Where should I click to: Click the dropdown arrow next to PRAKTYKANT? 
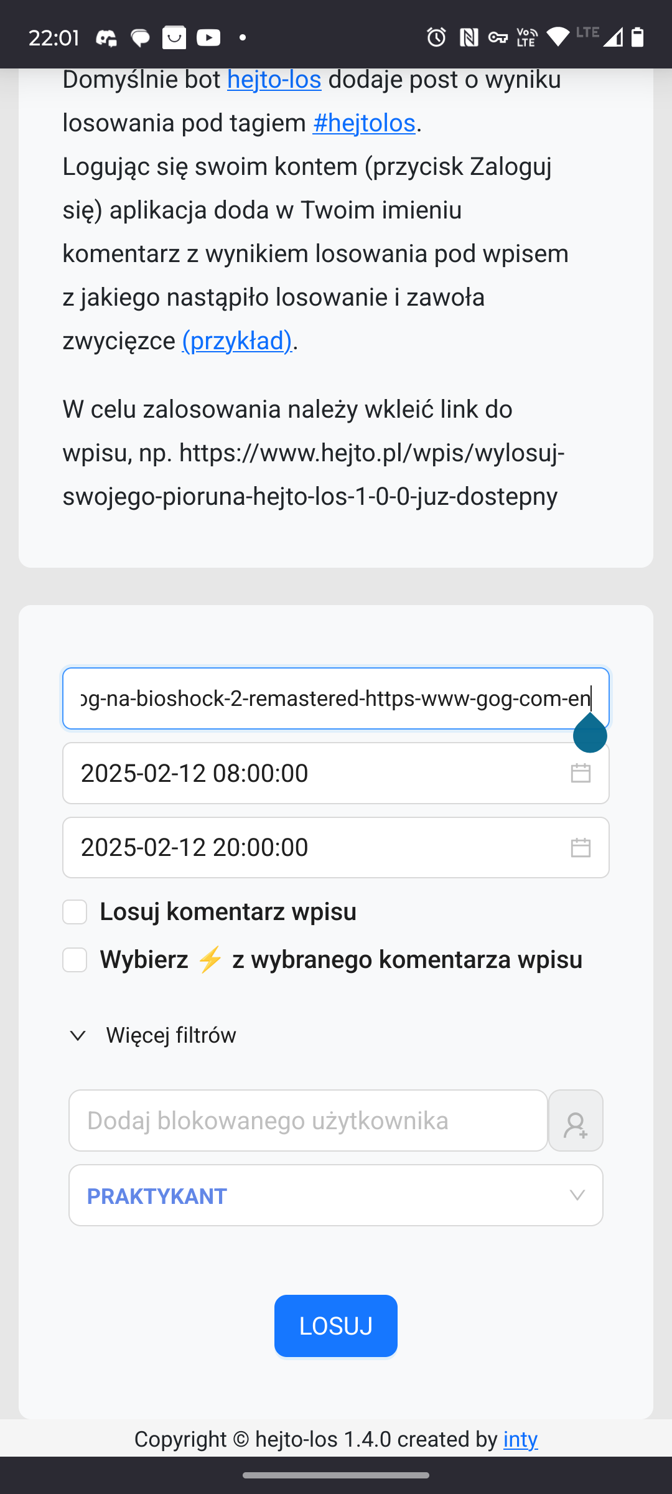(x=577, y=1195)
